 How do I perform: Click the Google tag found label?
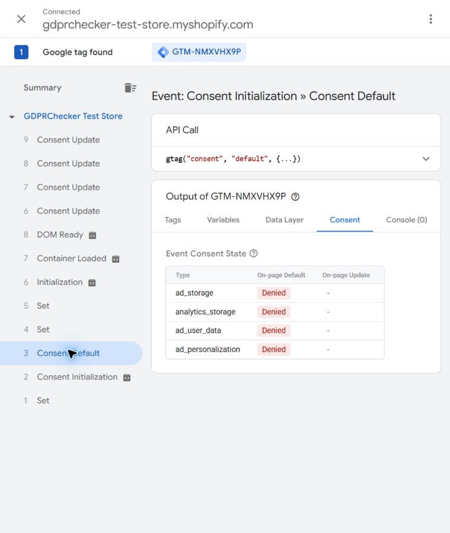(78, 52)
